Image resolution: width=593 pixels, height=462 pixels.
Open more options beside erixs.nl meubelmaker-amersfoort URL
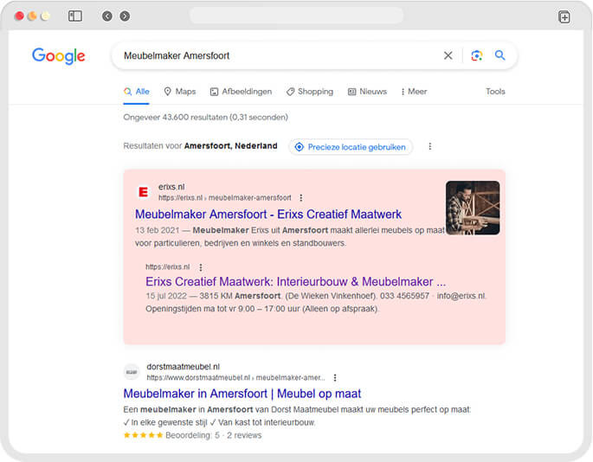point(301,198)
